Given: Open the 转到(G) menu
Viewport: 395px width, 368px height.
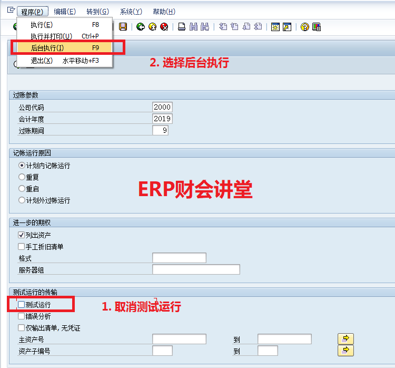Looking at the screenshot, I should (97, 12).
